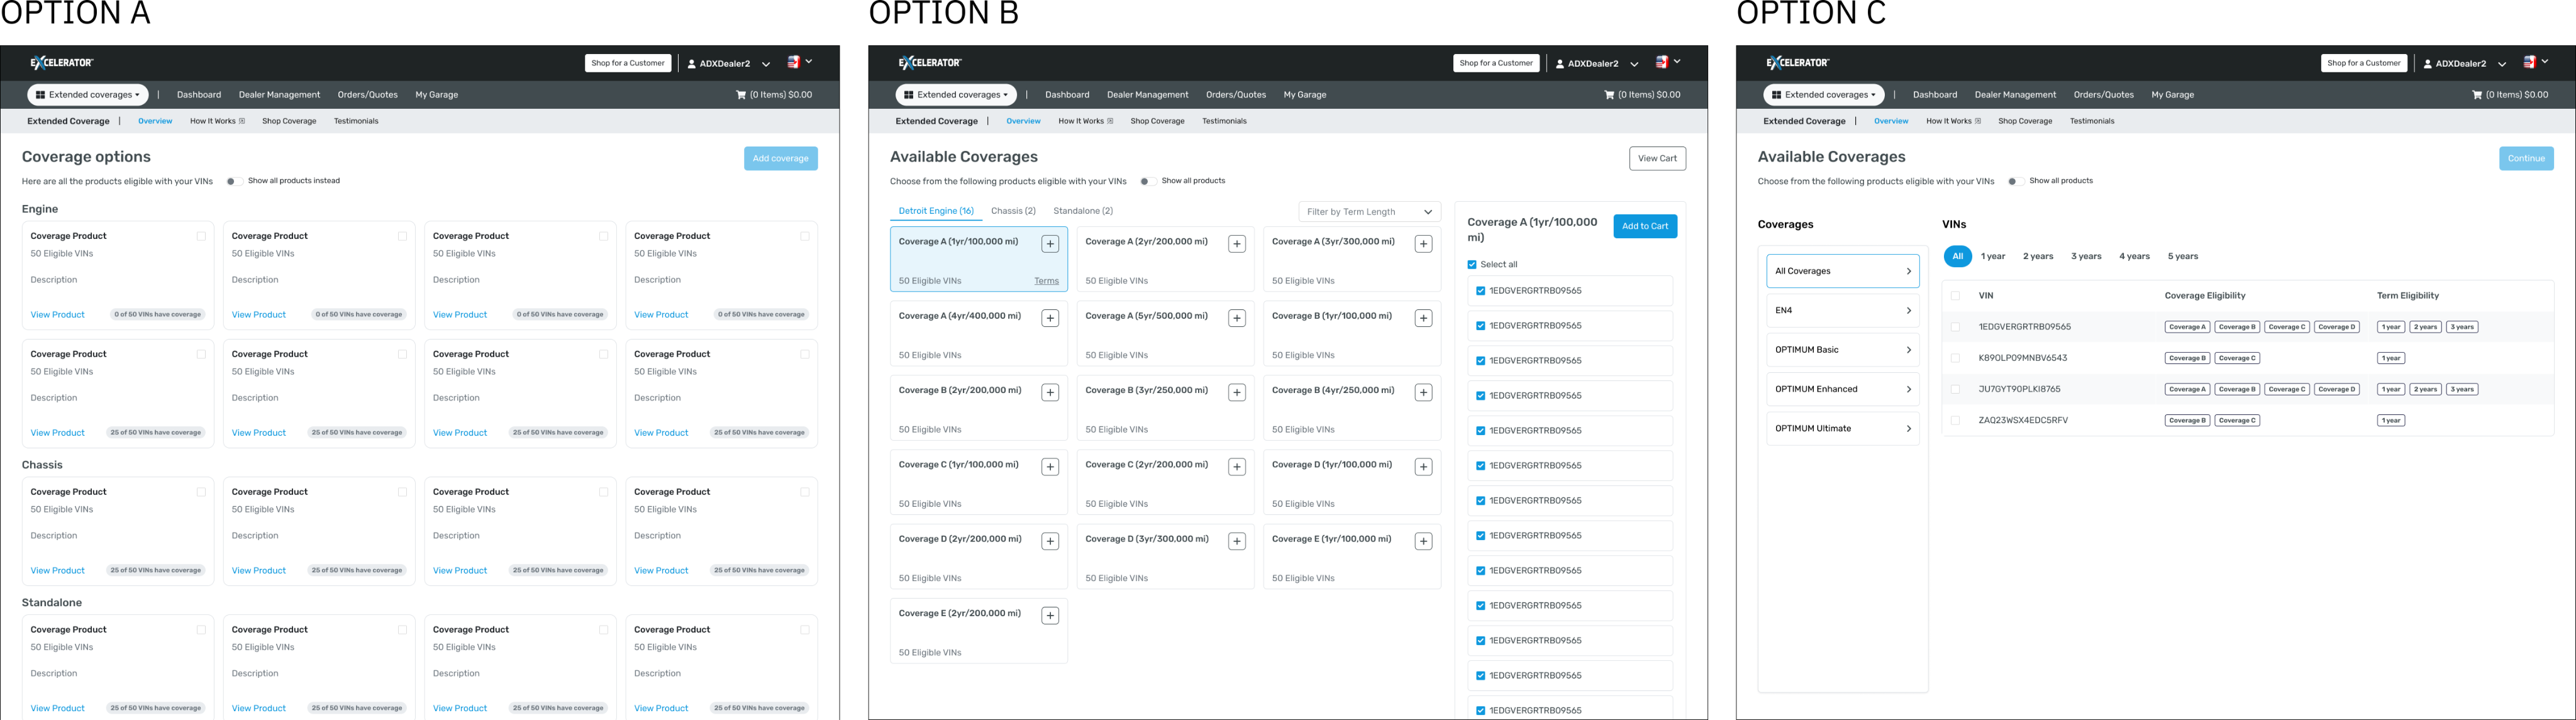Expand the 'OPTIMUM Enhanced' coverage item
2576x720 pixels.
click(x=1843, y=389)
